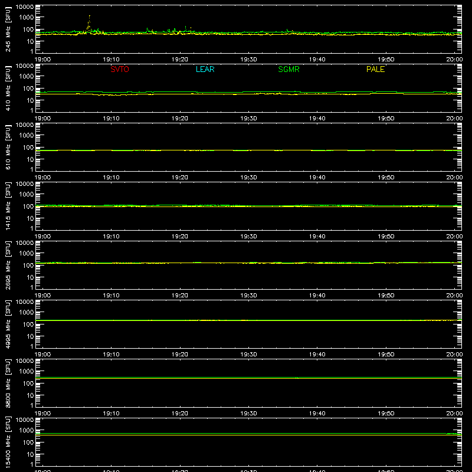Click the 19:30 label under the 8800 MHz panel
The width and height of the screenshot is (472, 472).
(248, 414)
